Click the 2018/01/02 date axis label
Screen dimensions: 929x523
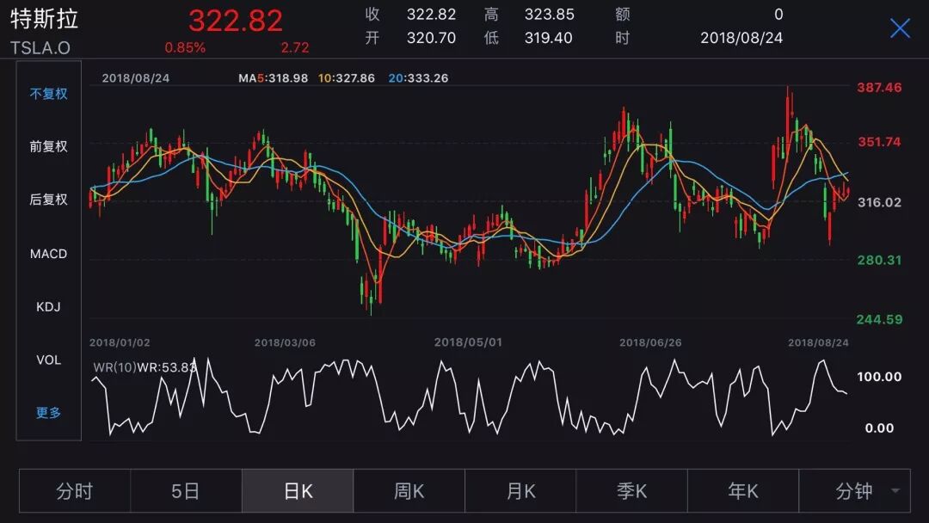tap(120, 343)
